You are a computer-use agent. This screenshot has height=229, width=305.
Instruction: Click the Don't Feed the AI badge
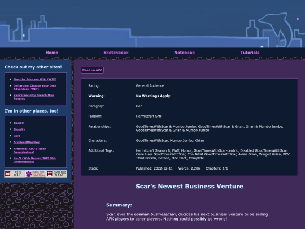tap(56, 174)
